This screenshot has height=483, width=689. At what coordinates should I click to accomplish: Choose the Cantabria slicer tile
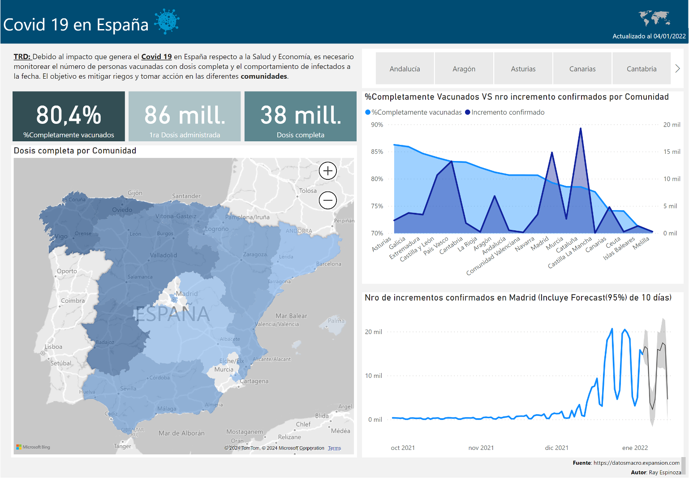tap(641, 69)
